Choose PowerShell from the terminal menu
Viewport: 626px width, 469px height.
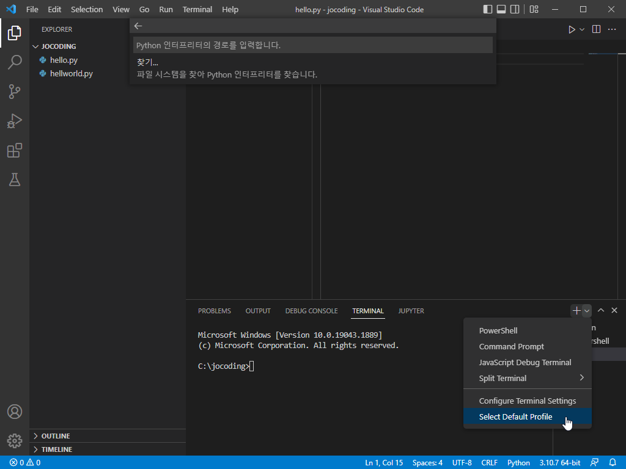tap(528, 330)
